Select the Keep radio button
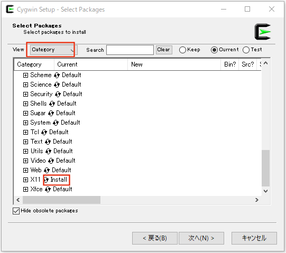This screenshot has height=253, width=286. point(182,50)
